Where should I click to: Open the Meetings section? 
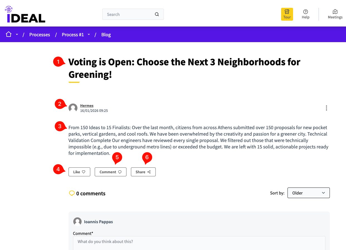(x=335, y=14)
